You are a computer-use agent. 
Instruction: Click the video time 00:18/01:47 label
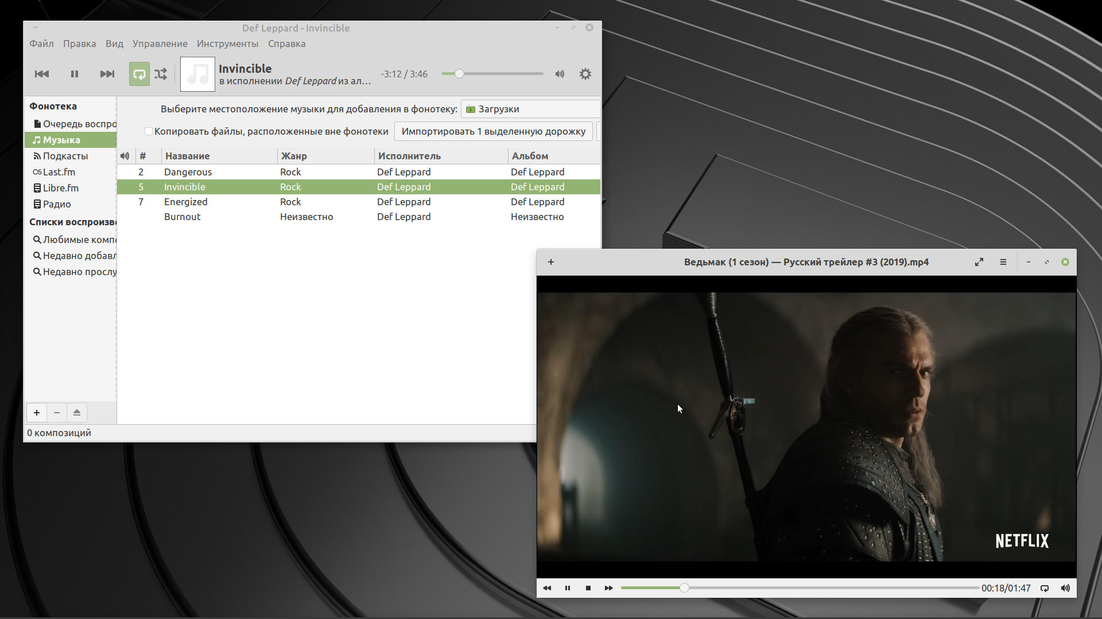coord(1006,588)
